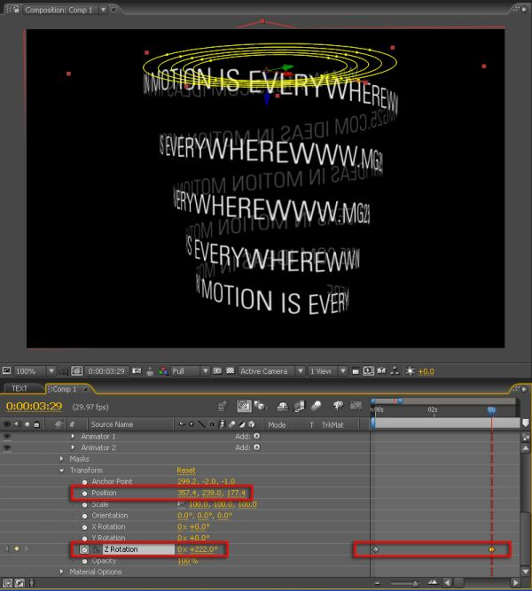The height and width of the screenshot is (591, 532).
Task: Click the Region of Interest icon
Action: coord(217,371)
